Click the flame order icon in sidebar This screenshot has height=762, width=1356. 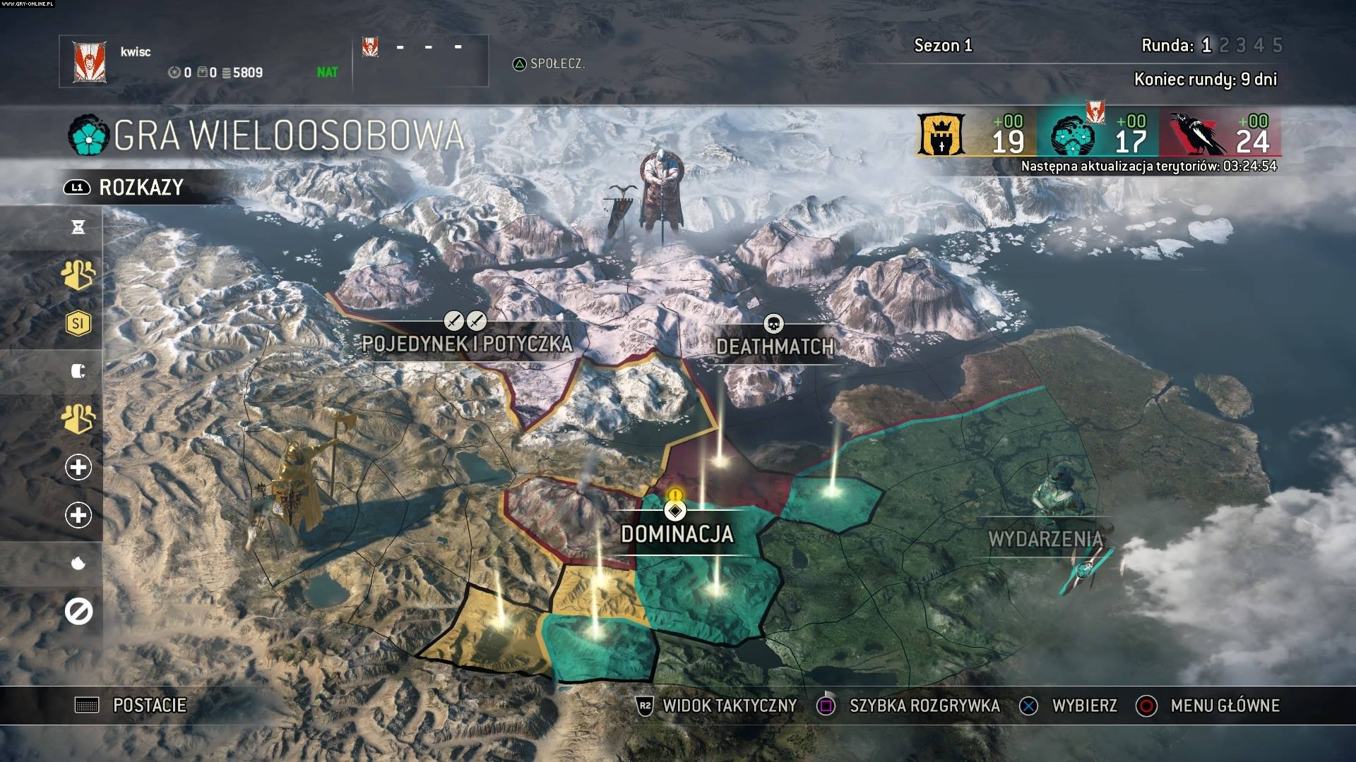click(78, 563)
